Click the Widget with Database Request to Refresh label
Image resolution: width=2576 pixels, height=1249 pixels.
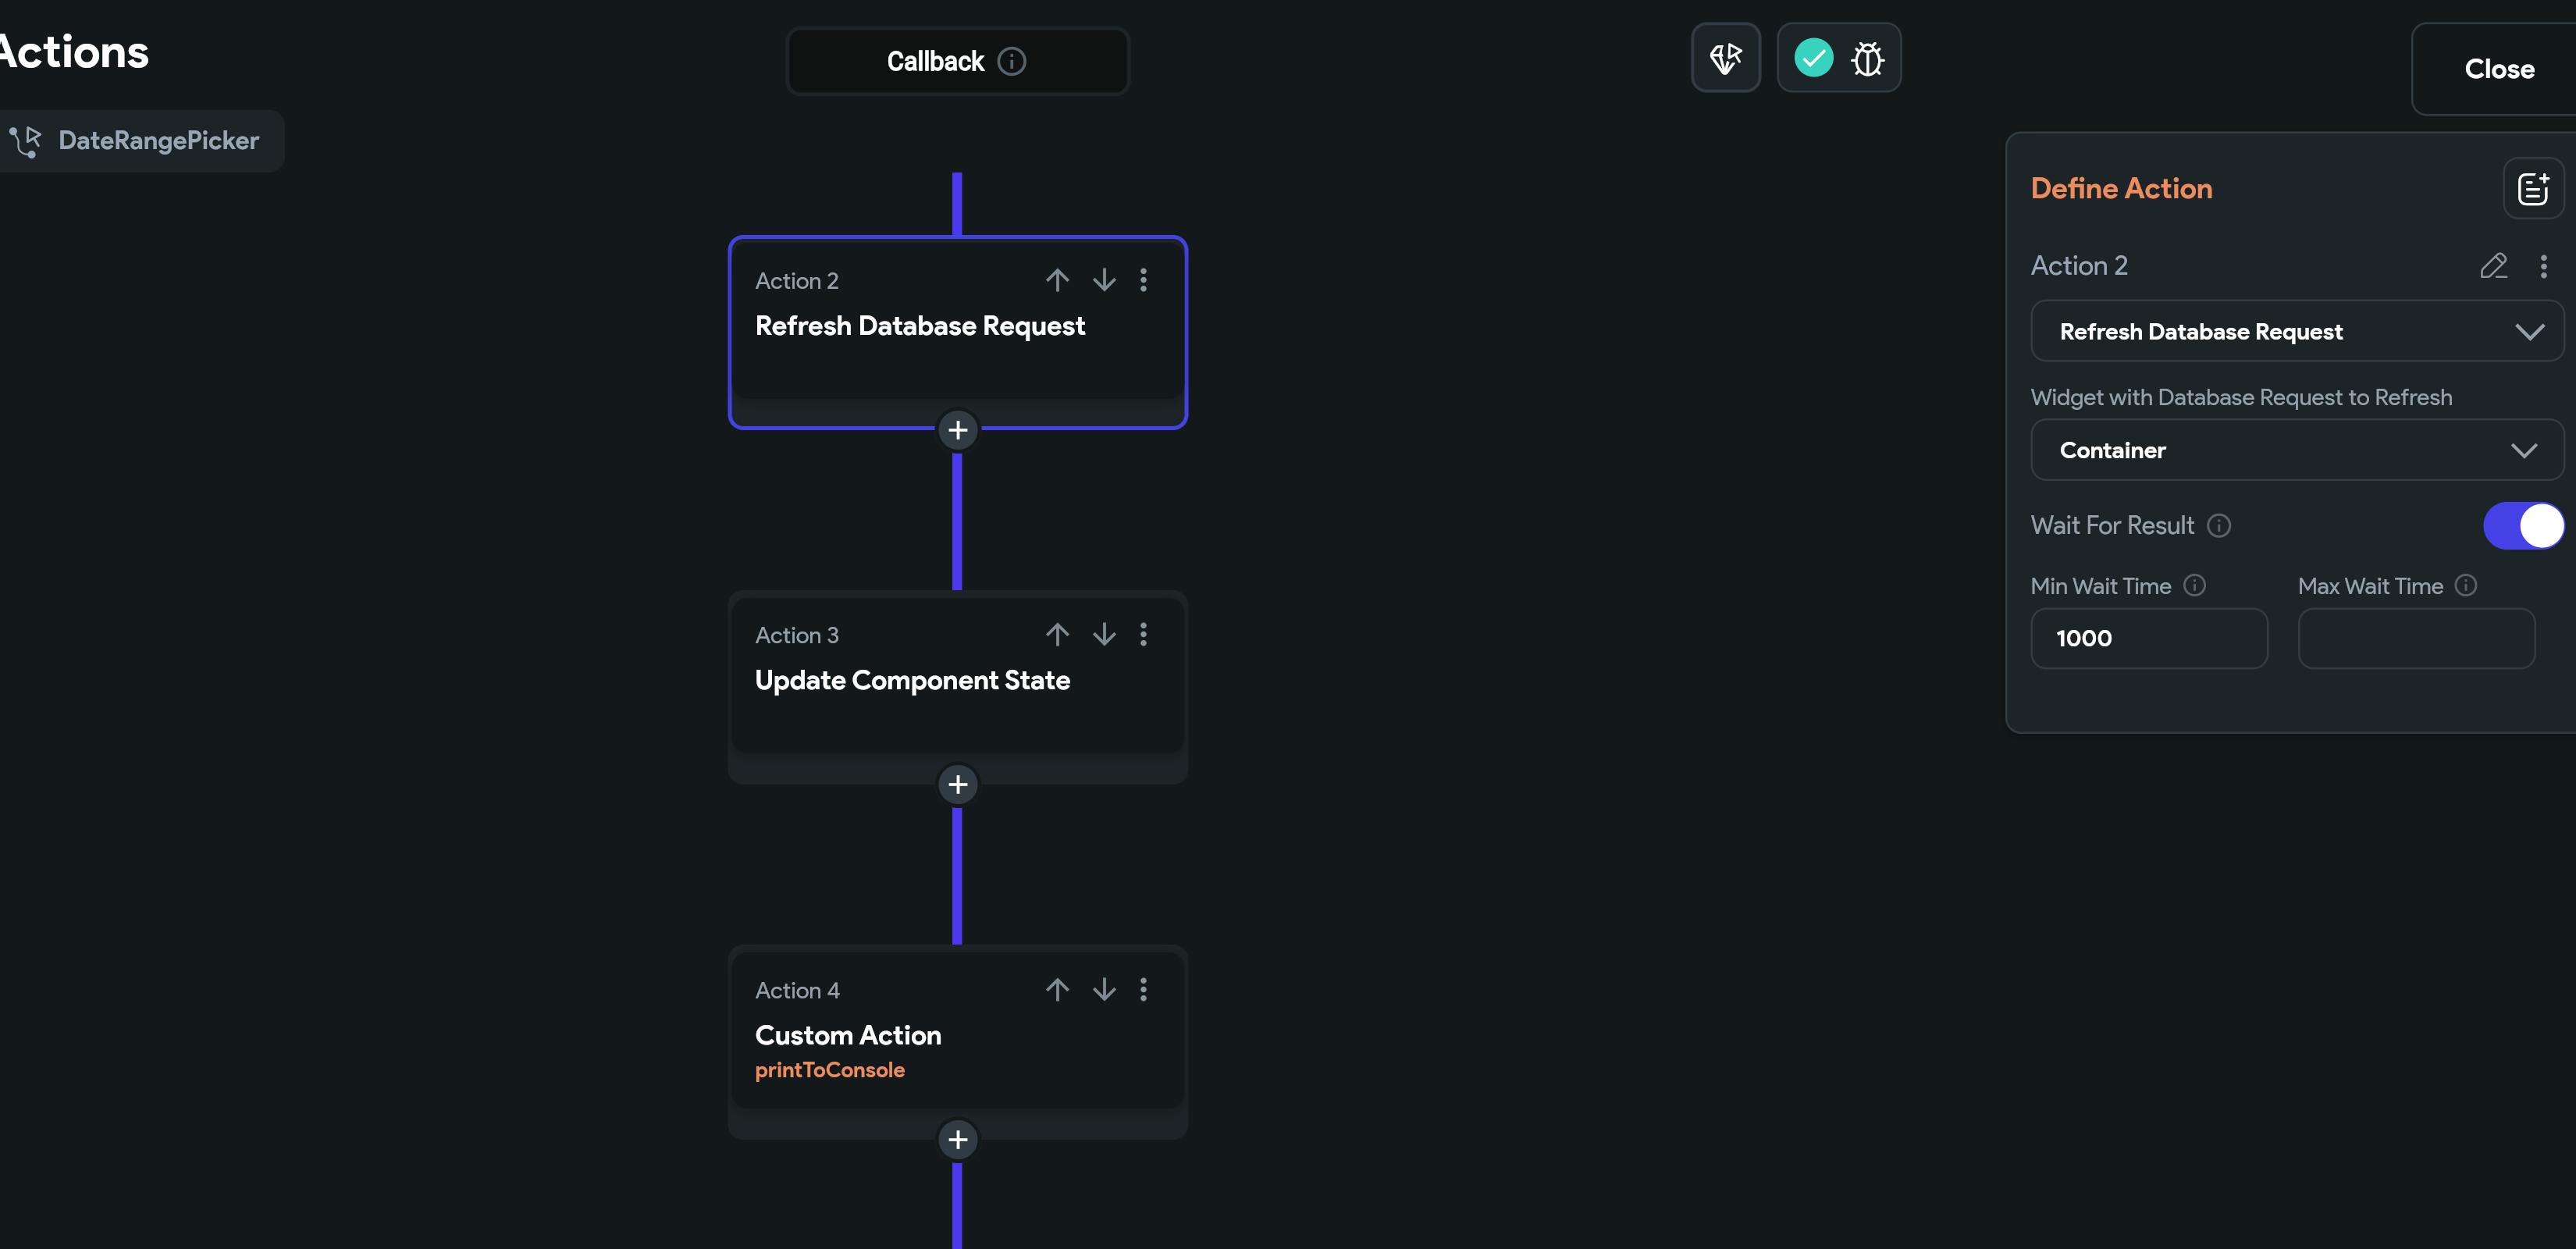pos(2241,397)
